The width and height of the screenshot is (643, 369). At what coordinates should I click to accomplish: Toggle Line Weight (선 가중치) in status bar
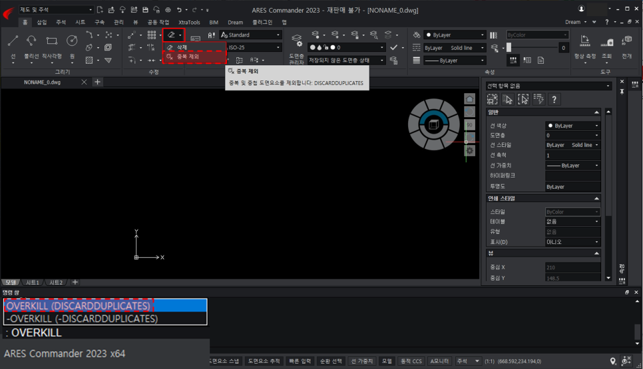(362, 361)
